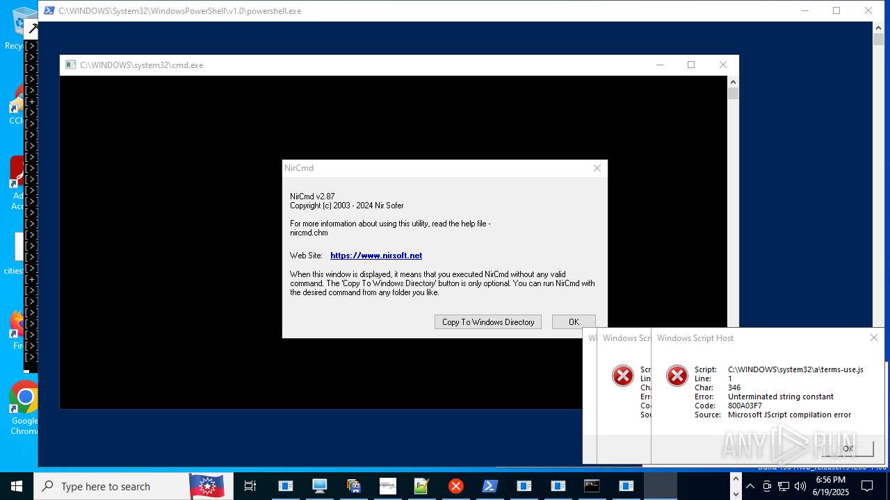Click the red X circle icon on the taskbar
This screenshot has width=890, height=500.
tap(455, 486)
